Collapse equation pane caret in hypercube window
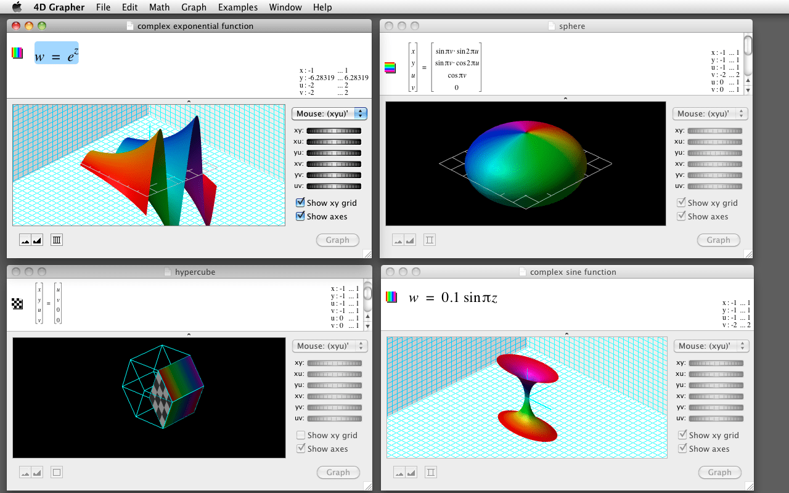This screenshot has height=493, width=789. (x=189, y=335)
